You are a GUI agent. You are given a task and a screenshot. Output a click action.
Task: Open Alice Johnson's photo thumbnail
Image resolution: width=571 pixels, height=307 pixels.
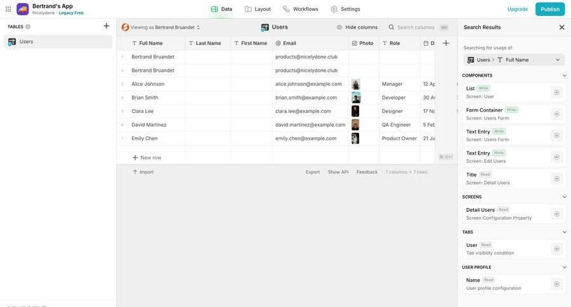click(356, 84)
